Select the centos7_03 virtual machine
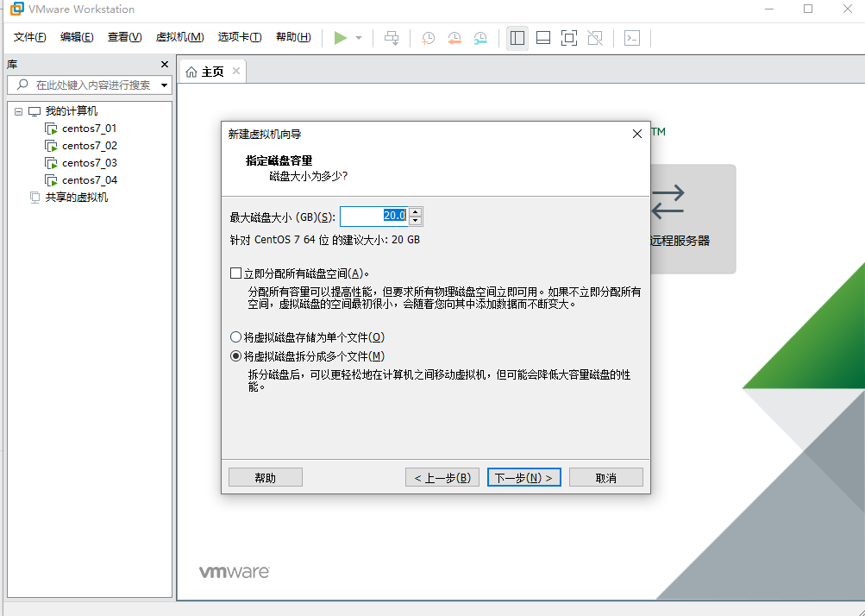The width and height of the screenshot is (865, 616). tap(87, 162)
